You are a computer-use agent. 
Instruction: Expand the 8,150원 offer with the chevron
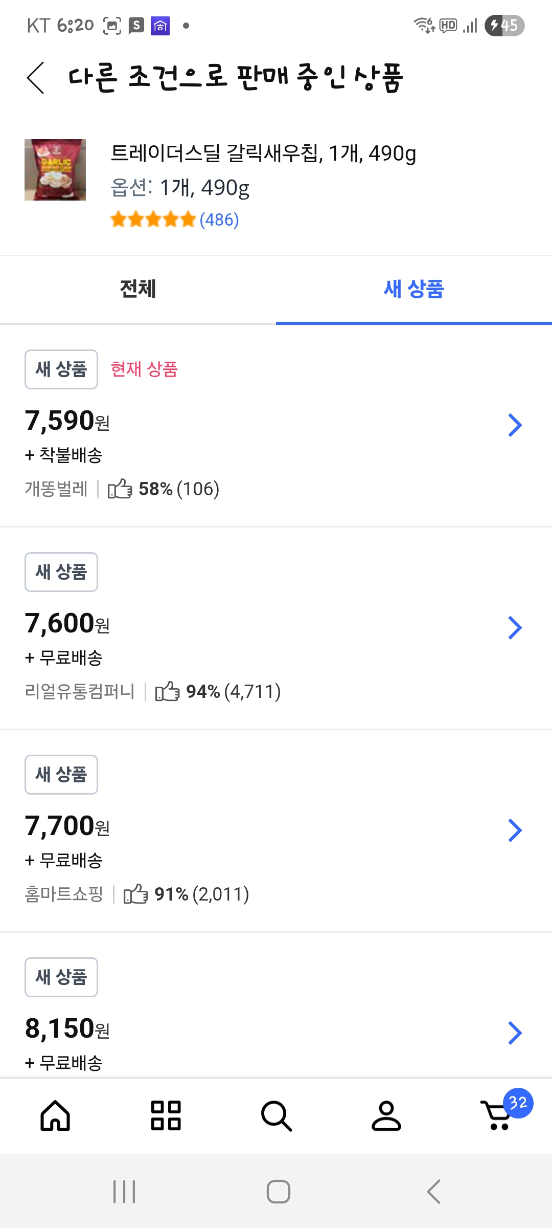(x=515, y=1033)
